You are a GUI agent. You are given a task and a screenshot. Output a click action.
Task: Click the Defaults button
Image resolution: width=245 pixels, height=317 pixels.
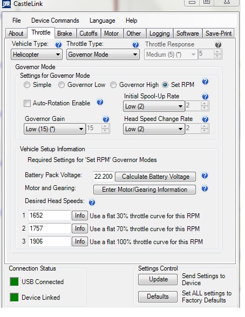(x=158, y=296)
